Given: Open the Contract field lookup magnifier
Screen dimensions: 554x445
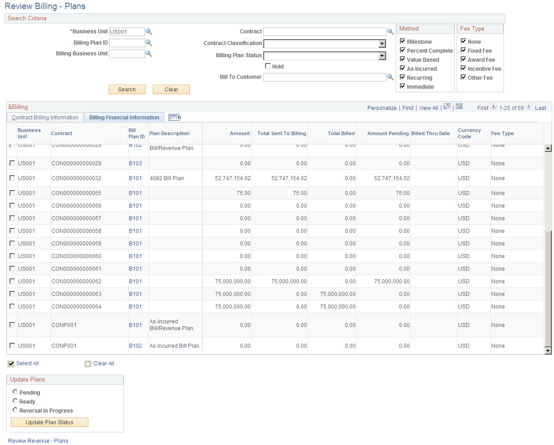Looking at the screenshot, I should tap(390, 32).
